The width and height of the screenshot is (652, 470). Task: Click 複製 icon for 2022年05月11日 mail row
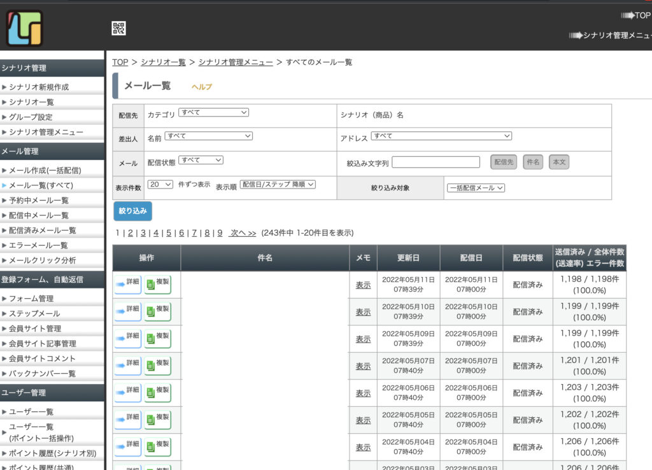pos(157,285)
